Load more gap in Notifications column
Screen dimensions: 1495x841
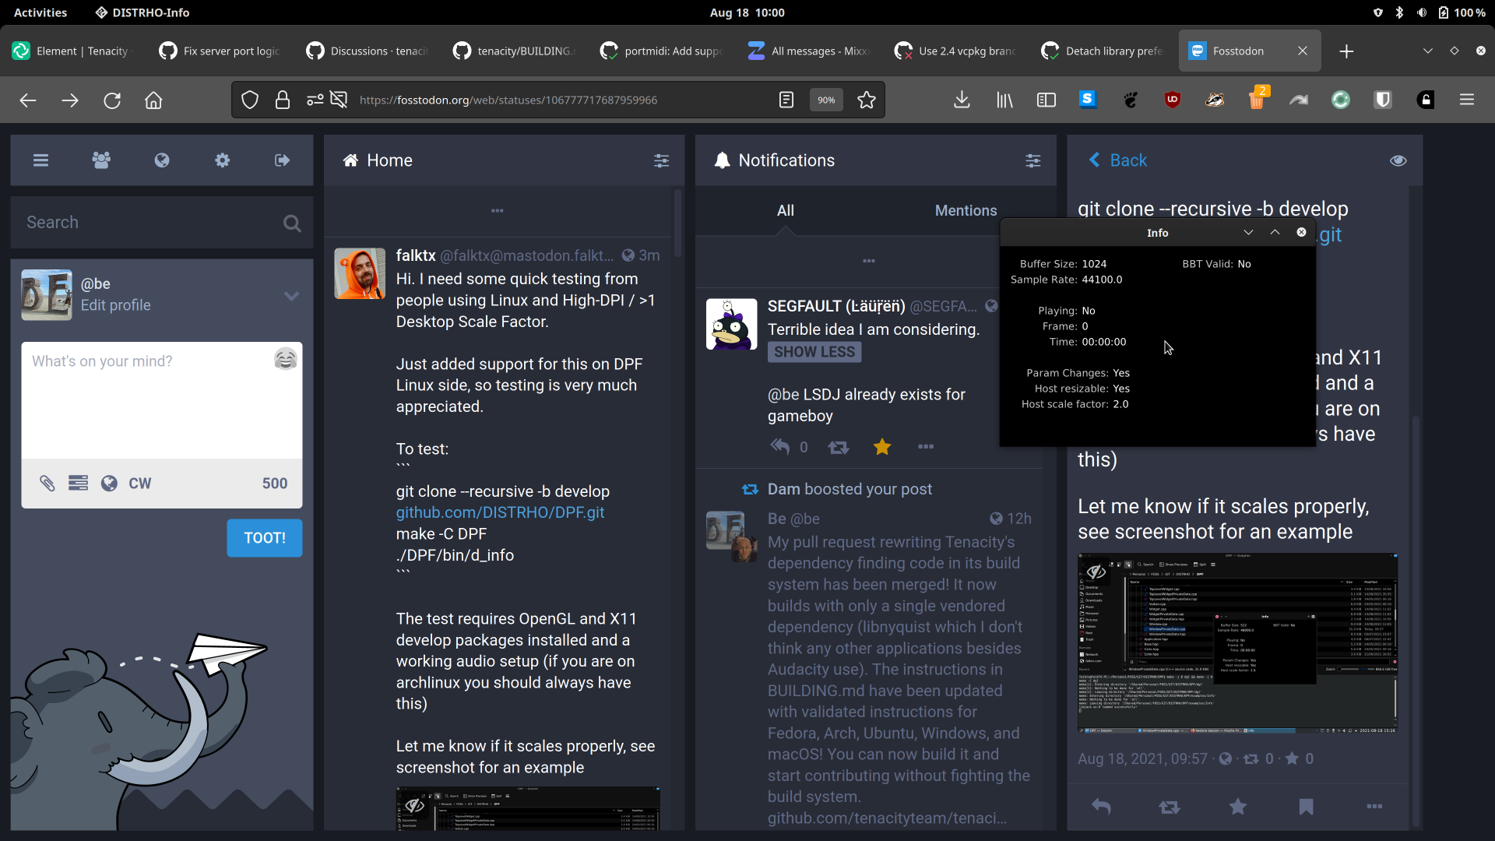pyautogui.click(x=869, y=261)
